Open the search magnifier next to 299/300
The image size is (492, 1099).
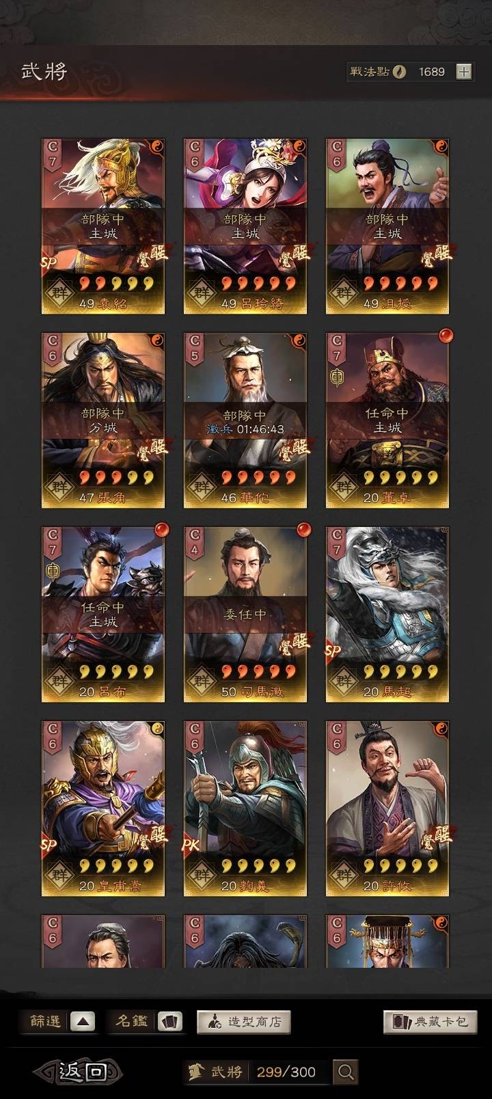[346, 1072]
